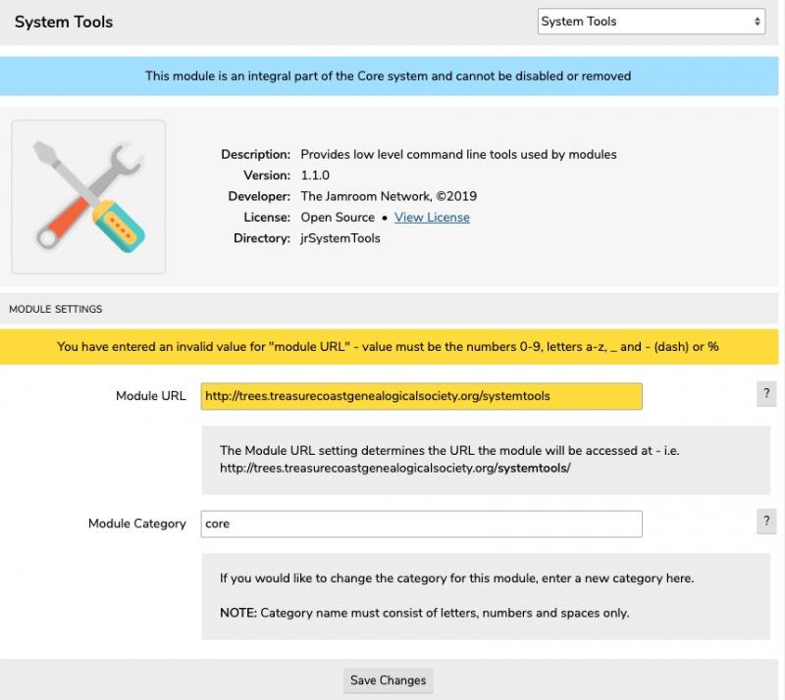Click the version number 1.1.0
Viewport: 785px width, 700px height.
point(315,175)
